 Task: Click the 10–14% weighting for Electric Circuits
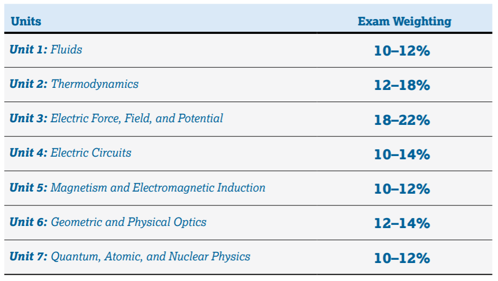pyautogui.click(x=402, y=155)
